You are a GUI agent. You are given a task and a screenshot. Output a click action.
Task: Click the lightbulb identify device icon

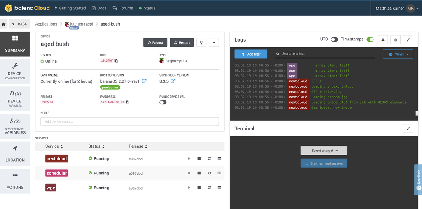(201, 42)
